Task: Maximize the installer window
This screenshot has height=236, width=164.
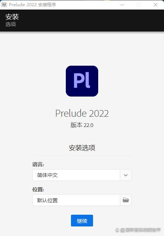Action: (x=139, y=5)
